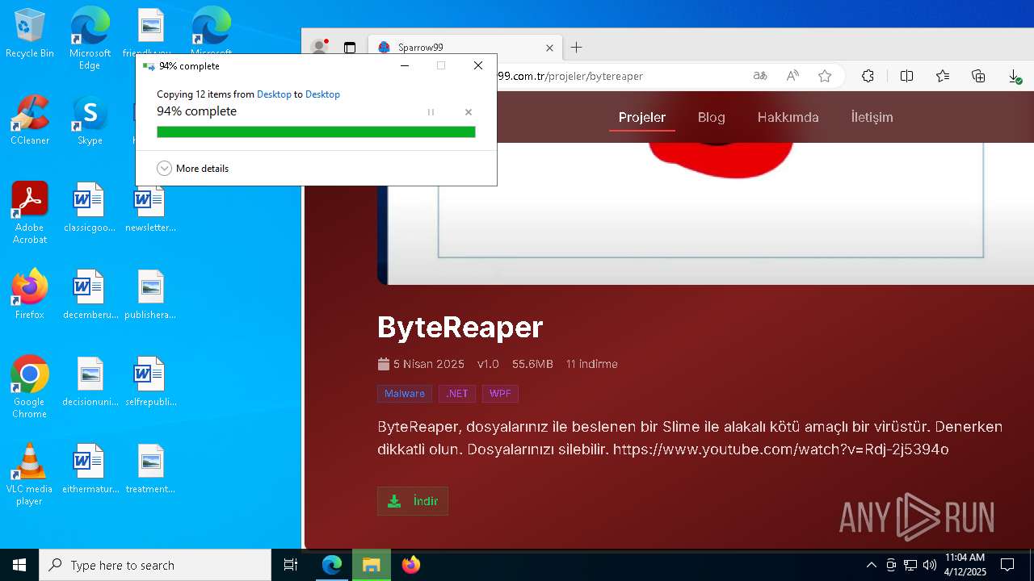Image resolution: width=1034 pixels, height=581 pixels.
Task: Open the Hakkımda navigation item
Action: [788, 117]
